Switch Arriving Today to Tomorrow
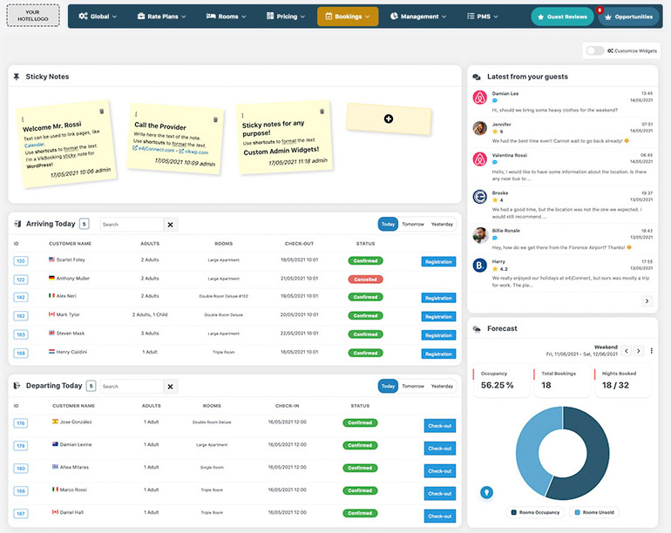Image resolution: width=671 pixels, height=533 pixels. (x=413, y=224)
